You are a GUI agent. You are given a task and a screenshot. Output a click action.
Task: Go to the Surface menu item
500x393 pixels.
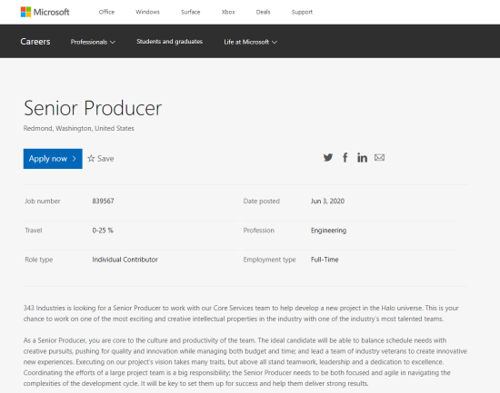coord(191,12)
